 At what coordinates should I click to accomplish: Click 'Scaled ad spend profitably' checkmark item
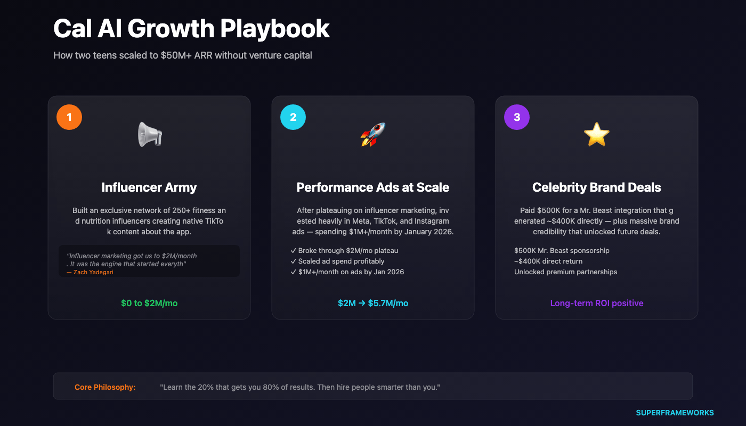[x=337, y=261]
